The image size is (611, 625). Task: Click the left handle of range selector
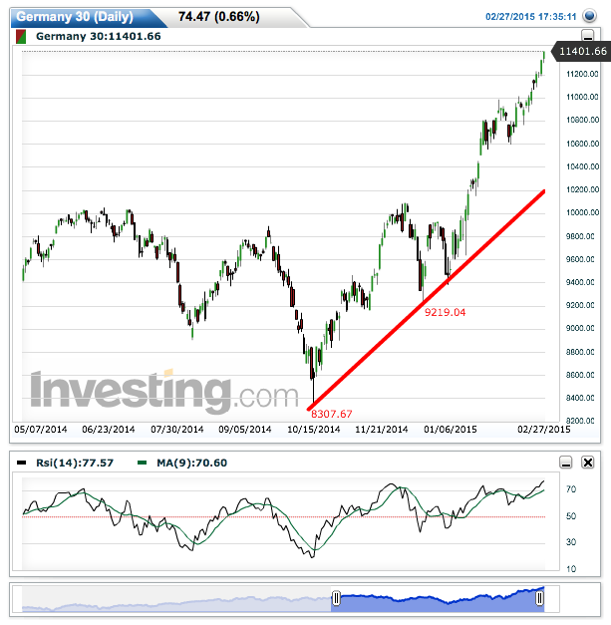pos(336,598)
